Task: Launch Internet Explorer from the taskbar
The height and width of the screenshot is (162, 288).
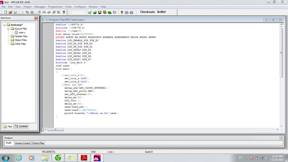Action: click(x=19, y=158)
